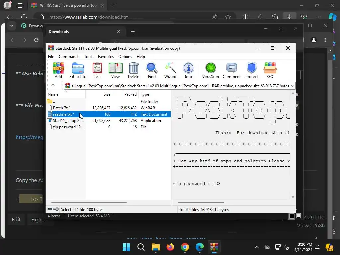
Task: Click the https://meg link in Chrome page
Action: click(29, 137)
